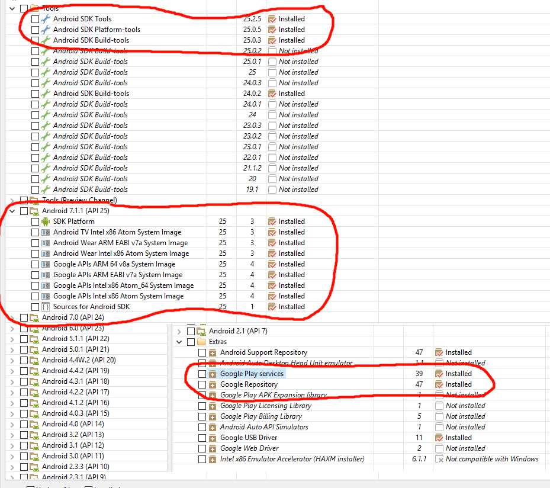Click the Android SDK Platform-tools wrench icon
Screen dimensions: 550x488
(x=46, y=30)
